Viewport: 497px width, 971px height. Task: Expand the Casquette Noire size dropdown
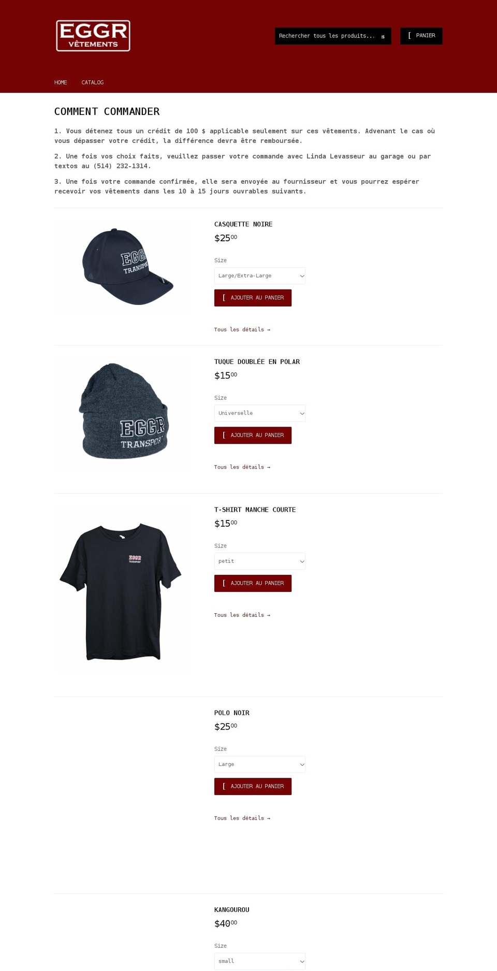(x=260, y=276)
